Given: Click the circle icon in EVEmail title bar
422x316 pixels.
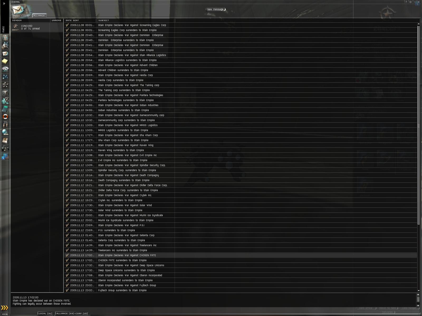Looking at the screenshot, I should click(x=410, y=2).
